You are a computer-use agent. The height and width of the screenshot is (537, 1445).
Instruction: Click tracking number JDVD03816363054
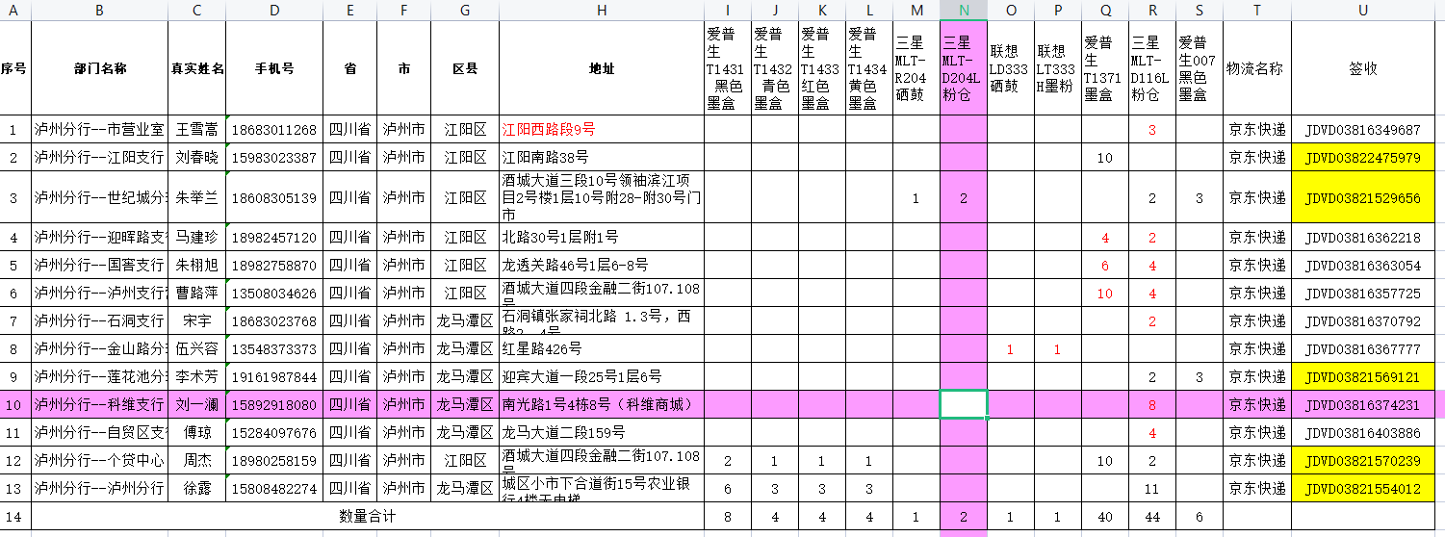point(1363,265)
